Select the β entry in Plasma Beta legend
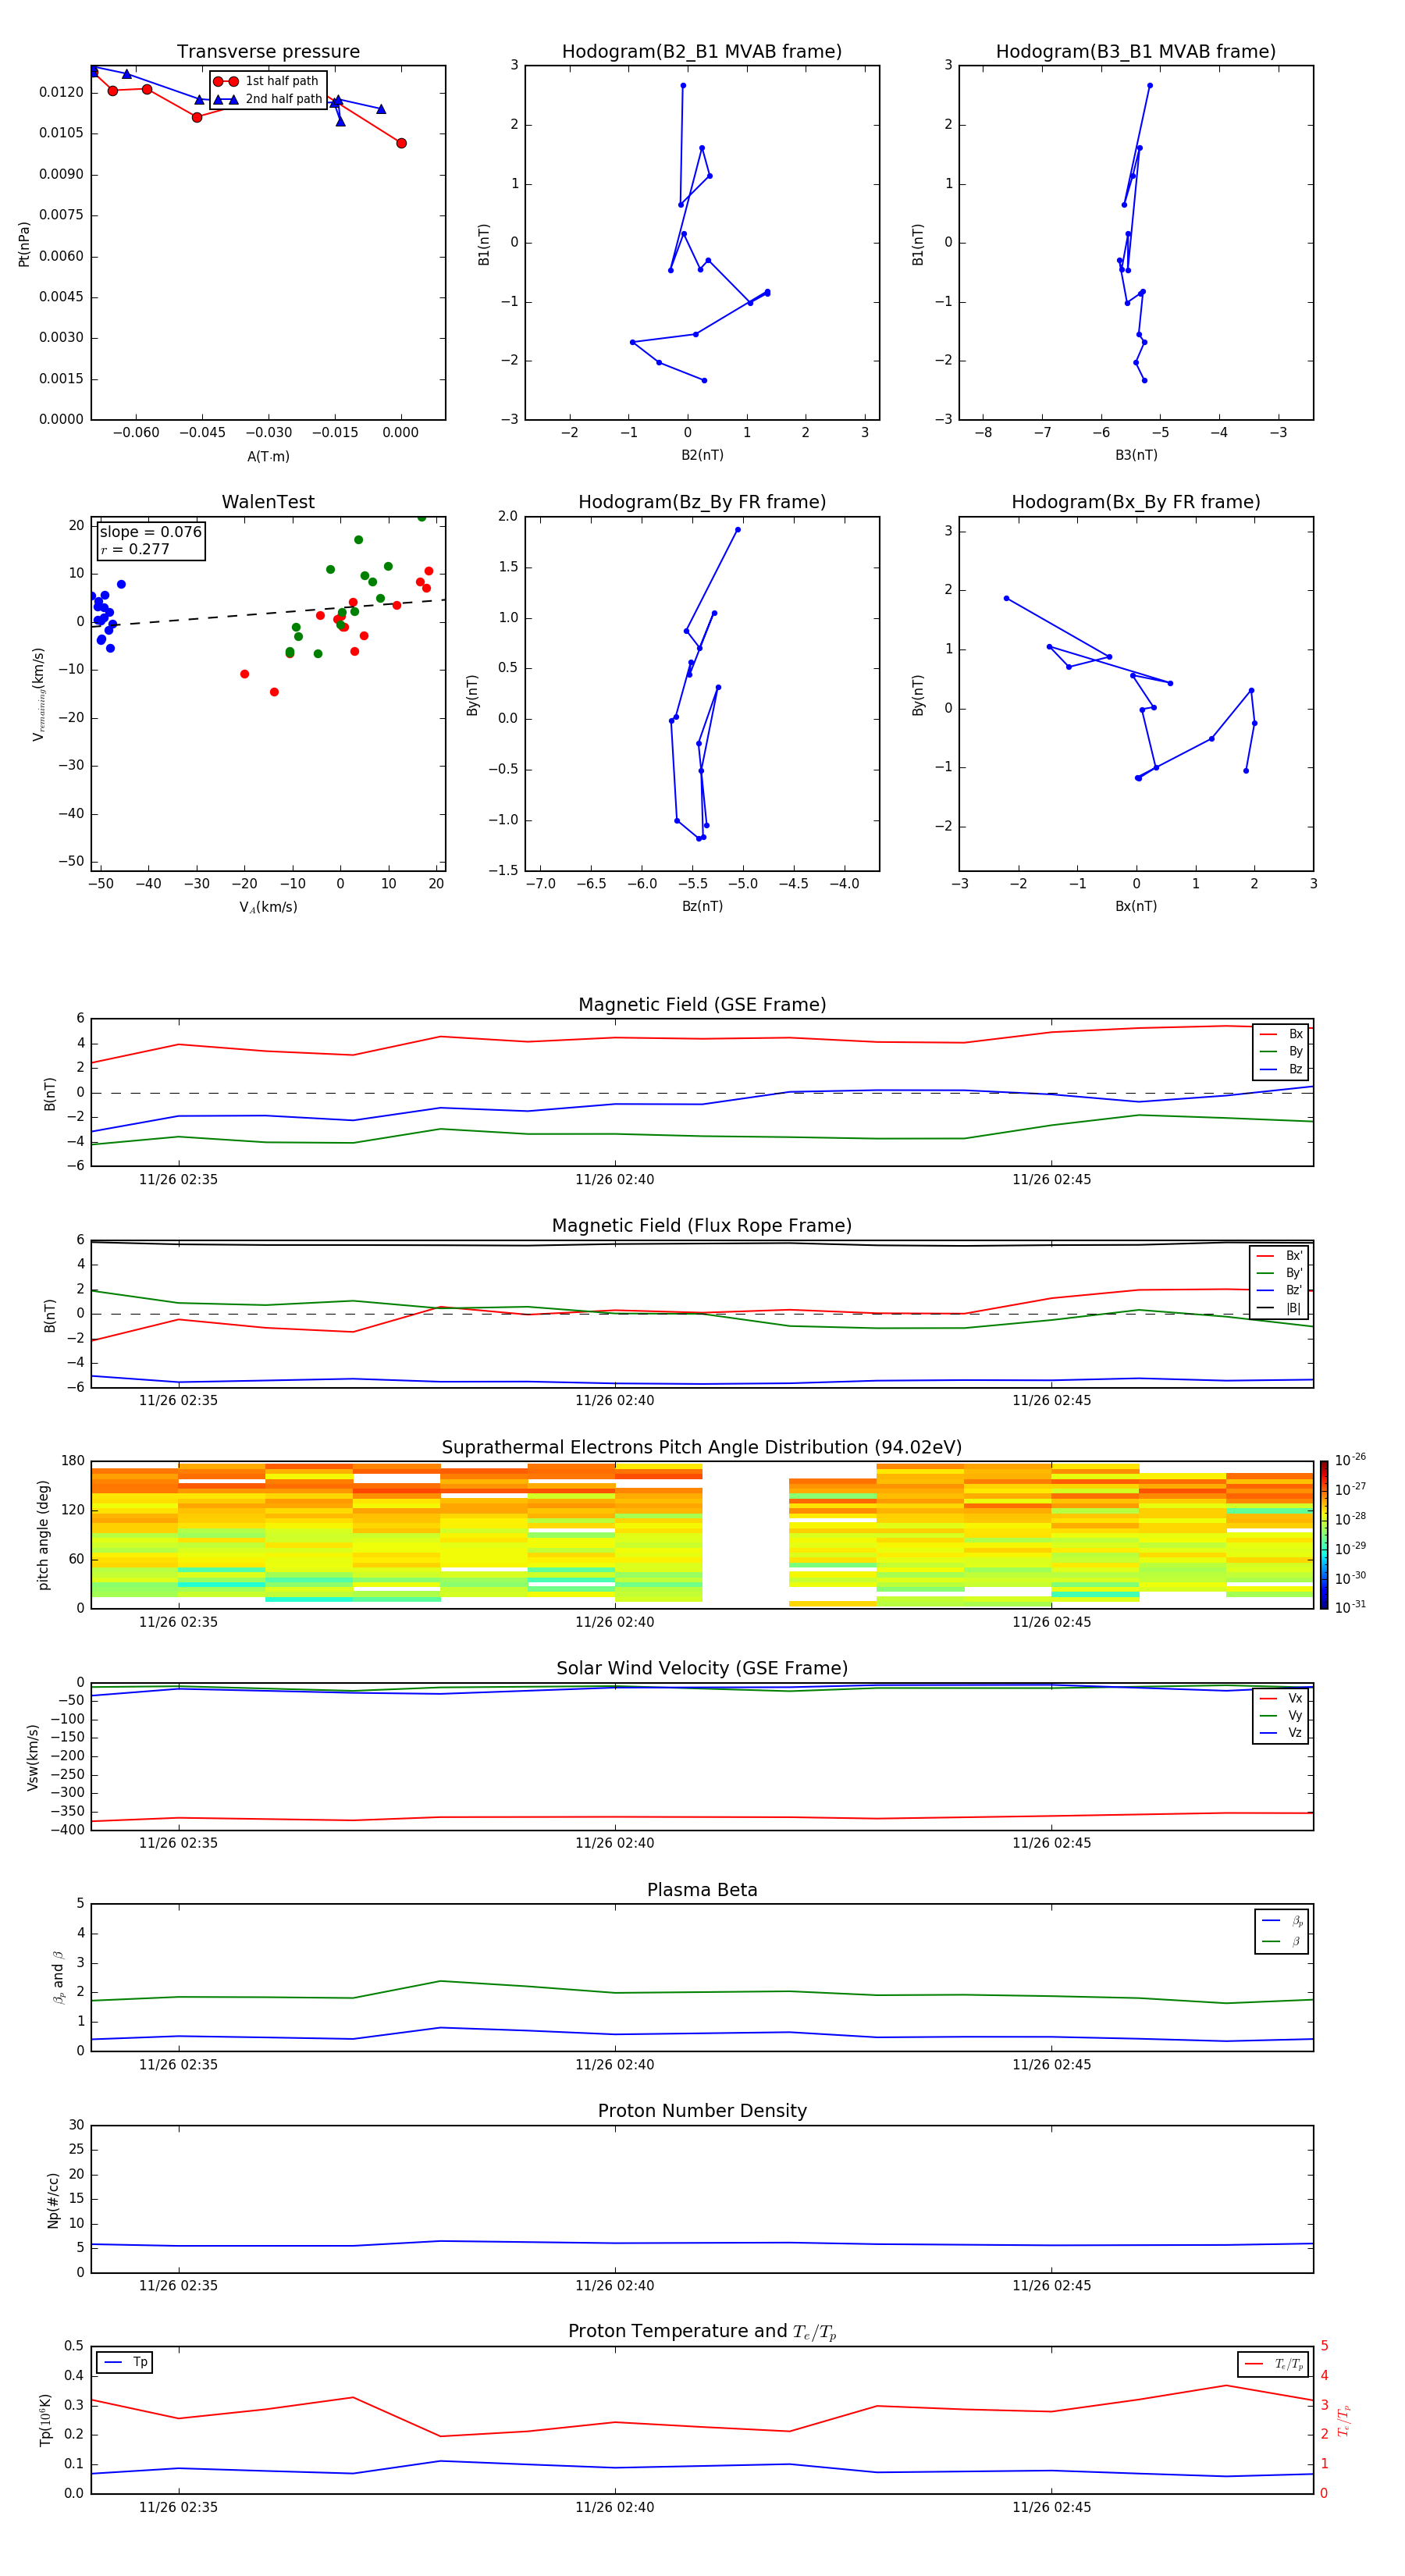The image size is (1405, 2576). point(1282,1941)
